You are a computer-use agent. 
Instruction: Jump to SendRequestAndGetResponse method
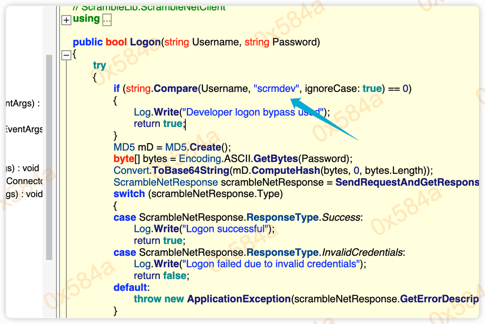[407, 182]
